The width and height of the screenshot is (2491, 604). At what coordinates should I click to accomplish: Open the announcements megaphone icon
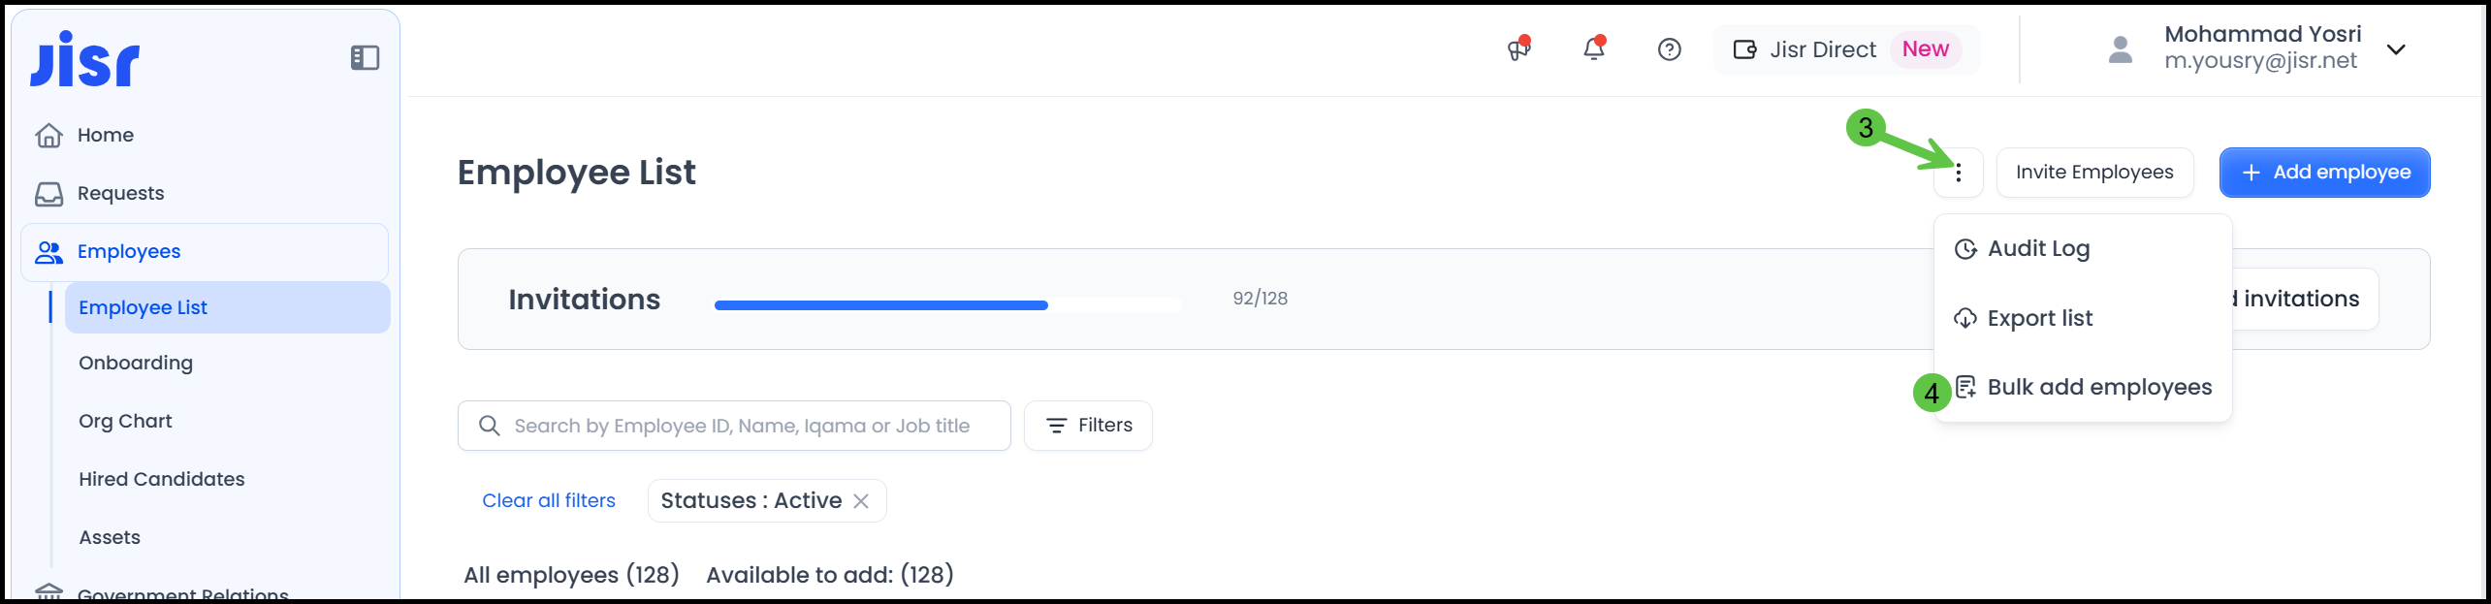[1518, 49]
